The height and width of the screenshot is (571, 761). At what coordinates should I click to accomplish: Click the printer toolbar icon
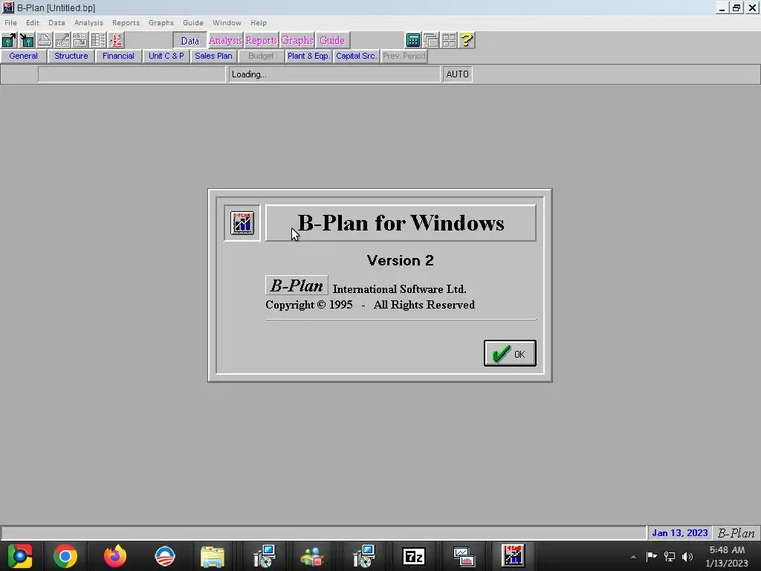(x=45, y=40)
